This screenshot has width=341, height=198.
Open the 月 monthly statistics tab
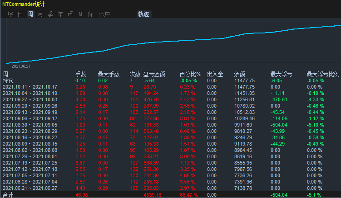coord(40,14)
